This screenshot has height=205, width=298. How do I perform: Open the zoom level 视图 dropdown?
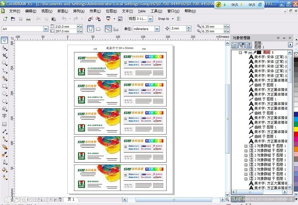pyautogui.click(x=150, y=19)
